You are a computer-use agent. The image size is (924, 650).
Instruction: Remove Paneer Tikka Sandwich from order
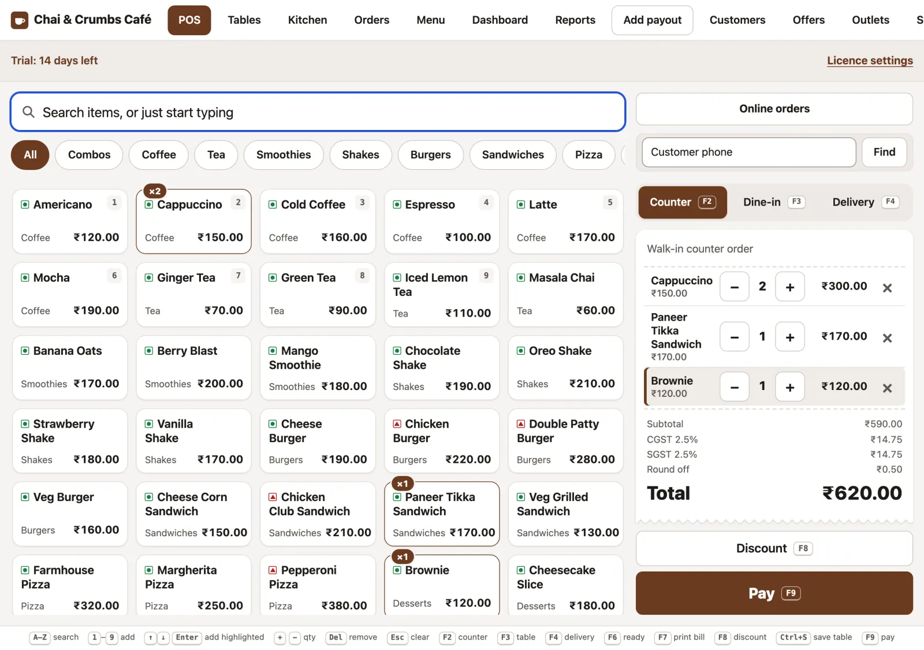pos(887,337)
